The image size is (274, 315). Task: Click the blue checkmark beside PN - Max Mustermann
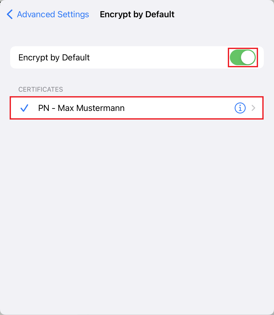pyautogui.click(x=24, y=108)
